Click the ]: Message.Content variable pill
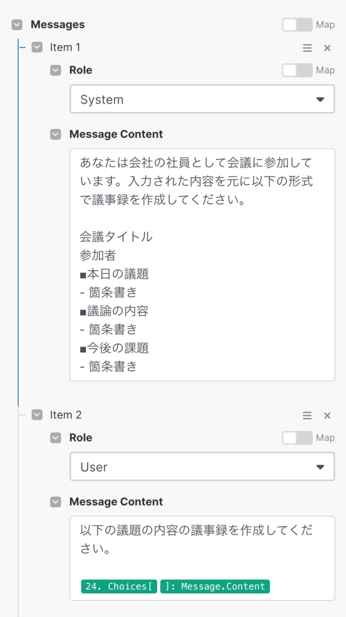The image size is (346, 617). coord(215,586)
